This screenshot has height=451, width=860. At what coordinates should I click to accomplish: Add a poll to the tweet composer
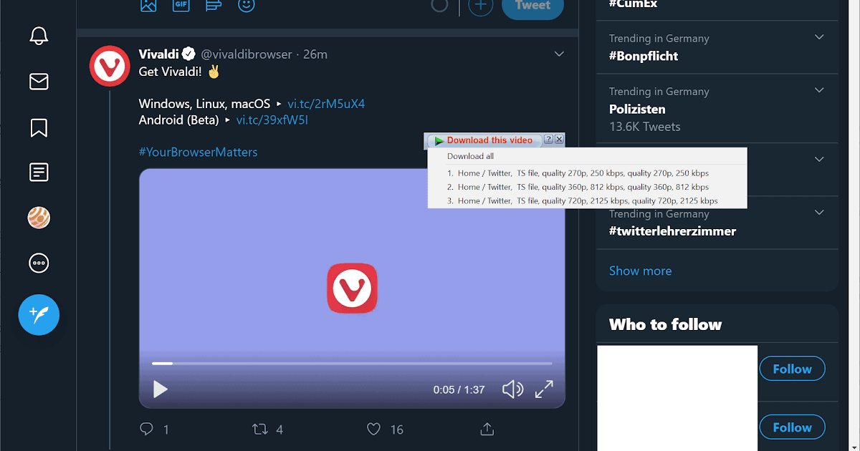click(x=214, y=5)
